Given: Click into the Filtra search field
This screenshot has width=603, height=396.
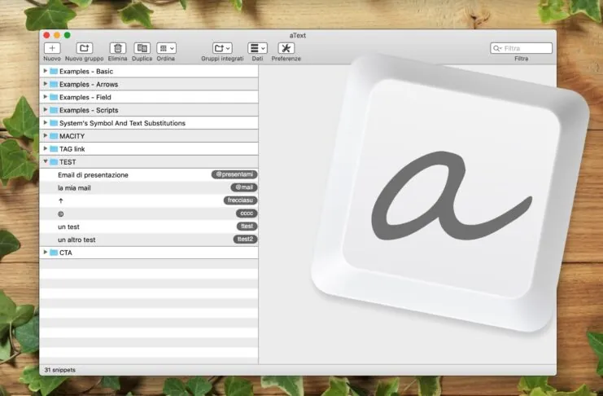Looking at the screenshot, I should click(521, 48).
